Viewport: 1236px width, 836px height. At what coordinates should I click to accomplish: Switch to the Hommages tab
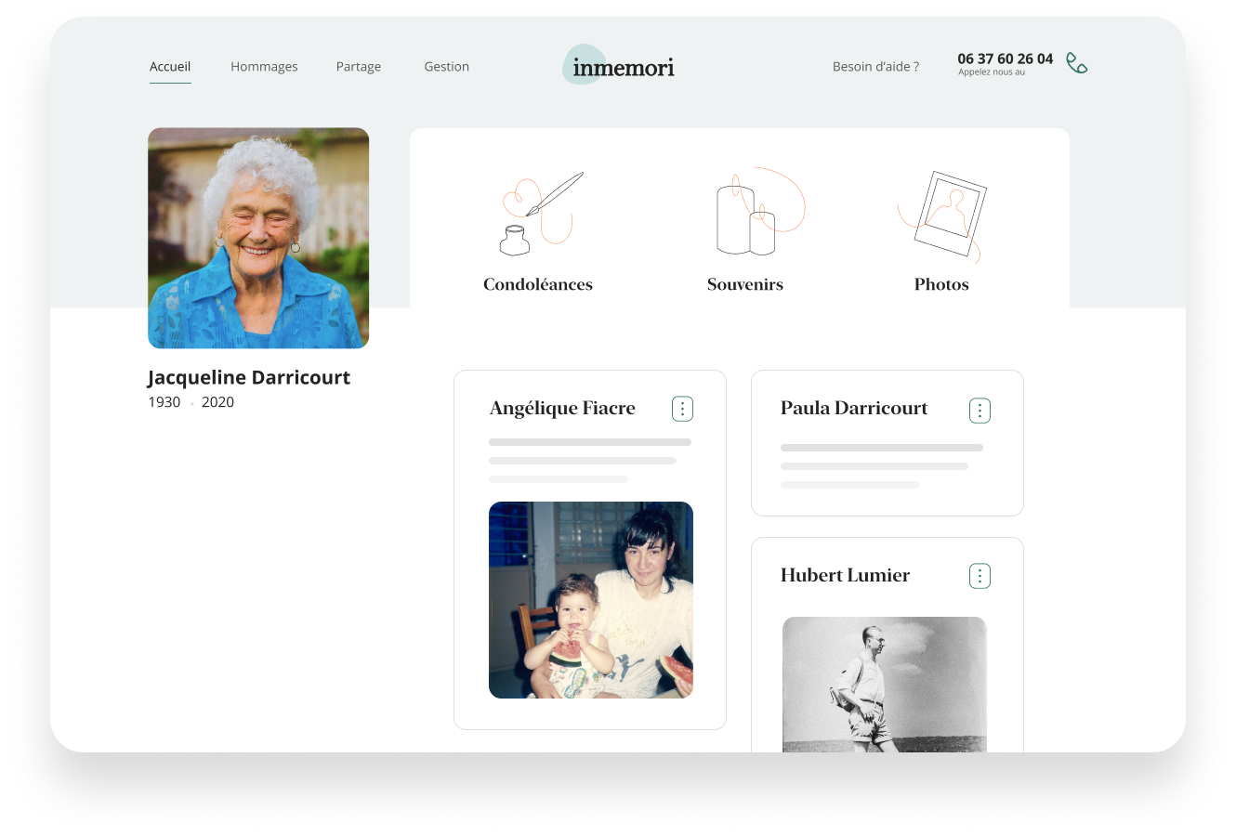coord(264,67)
